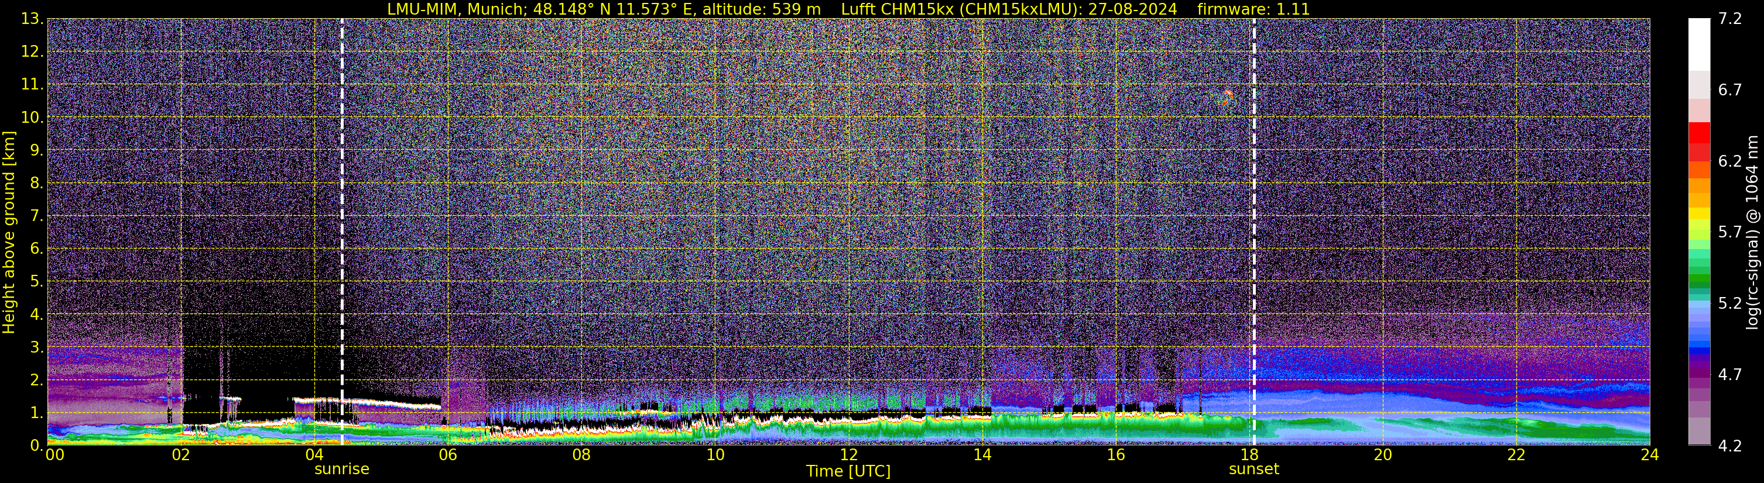Click the '02' time tick label
1764x483 pixels.
(181, 456)
